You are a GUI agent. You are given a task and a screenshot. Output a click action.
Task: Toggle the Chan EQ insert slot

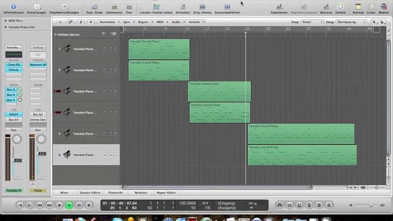tap(14, 64)
